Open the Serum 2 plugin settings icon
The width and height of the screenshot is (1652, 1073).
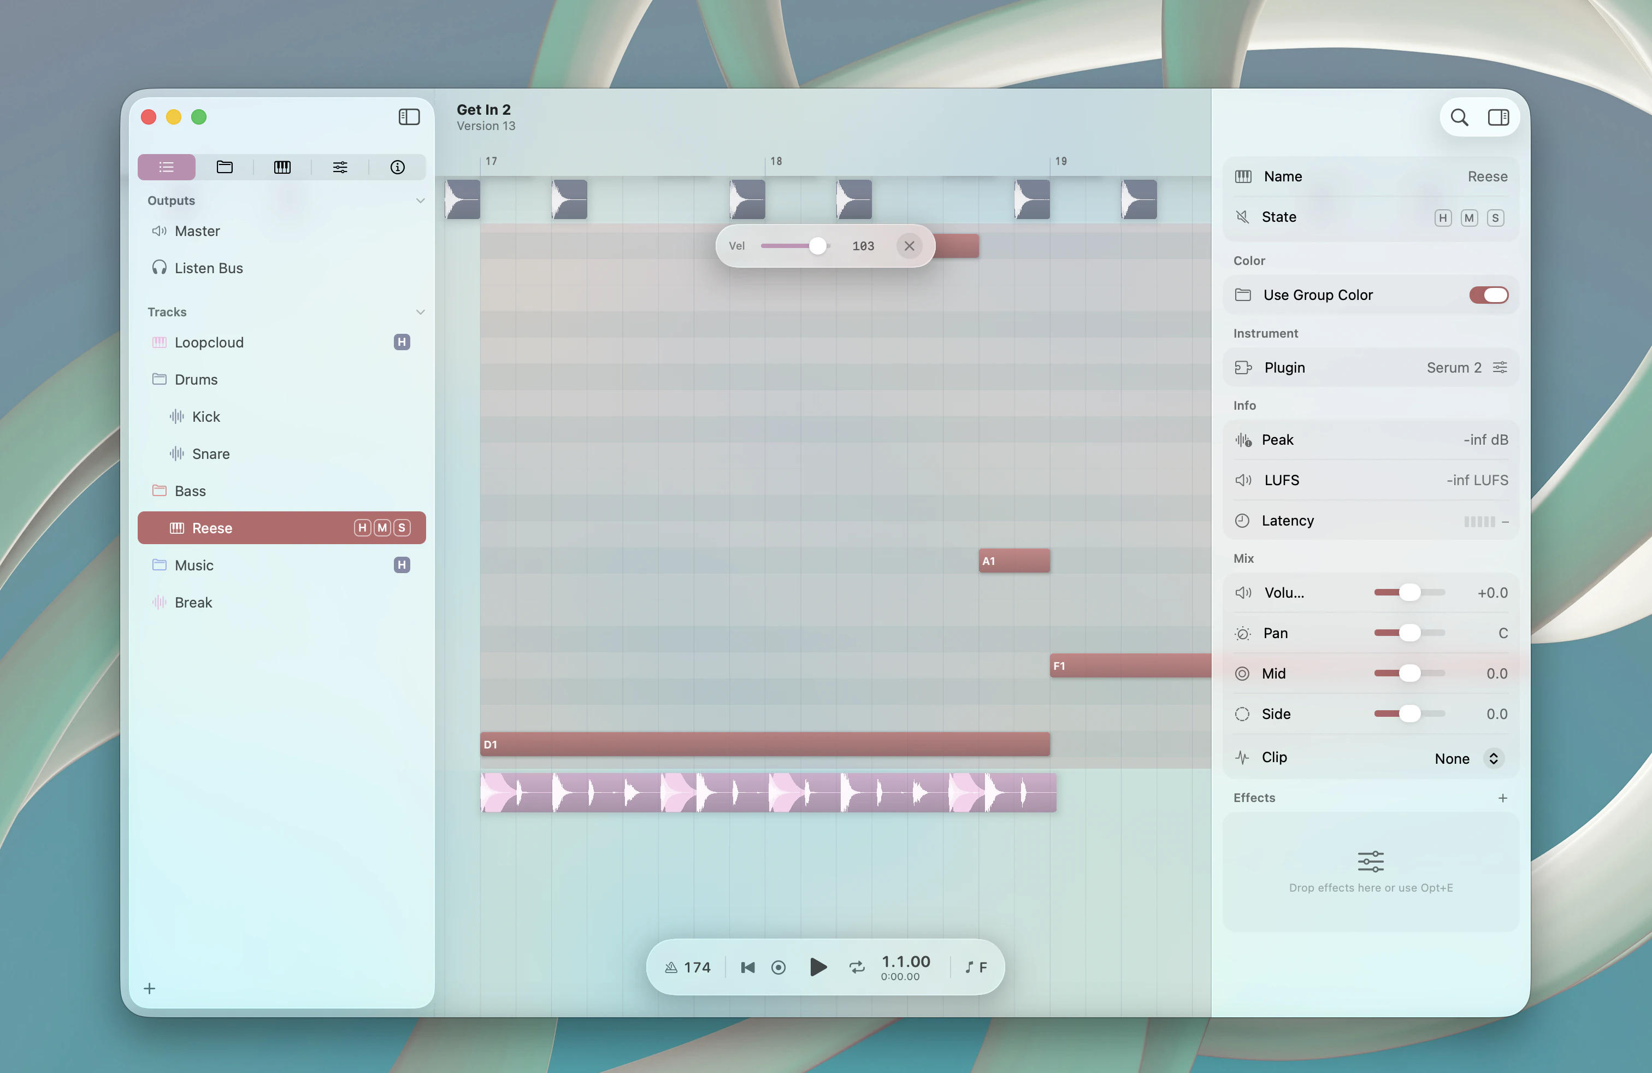coord(1499,367)
